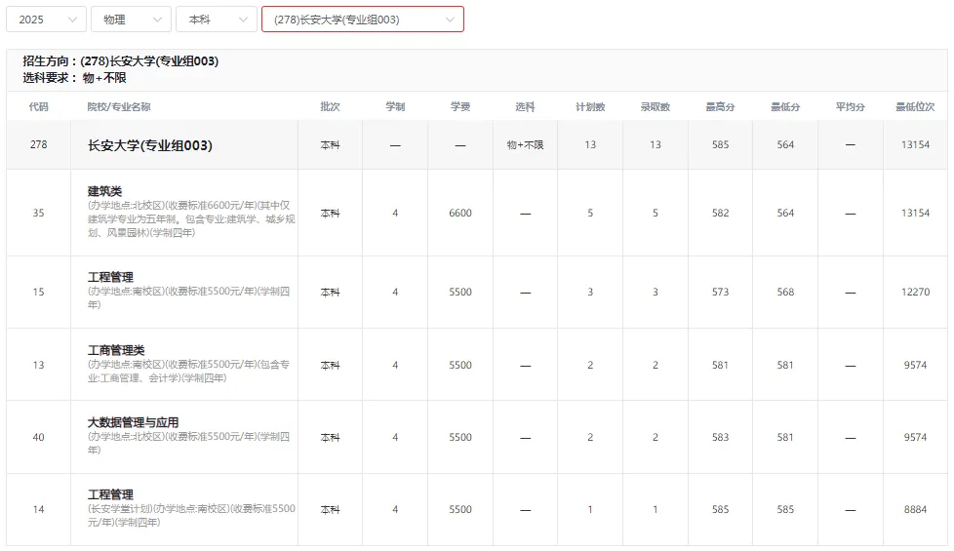
Task: Click the 最低位次 column header
Action: pos(915,107)
